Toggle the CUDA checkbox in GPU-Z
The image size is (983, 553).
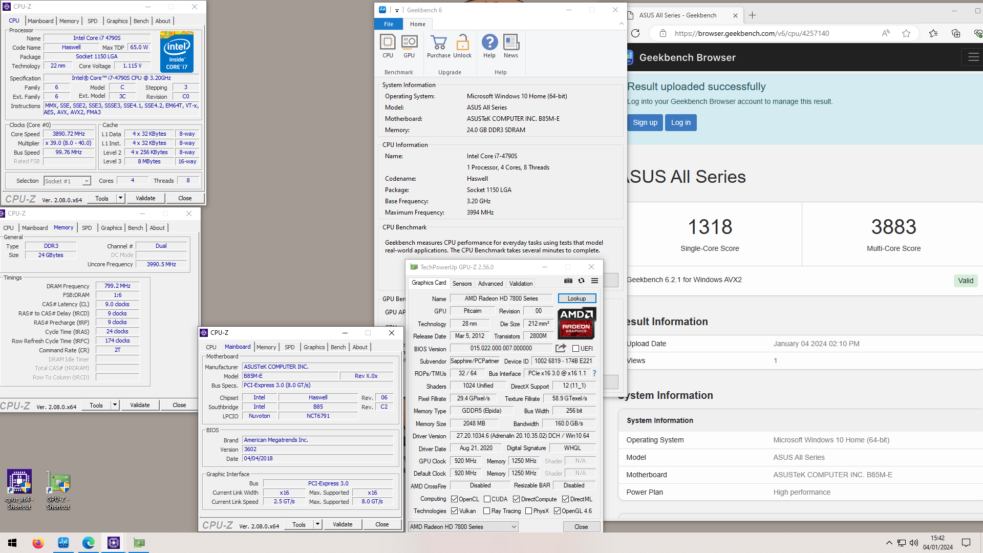487,499
